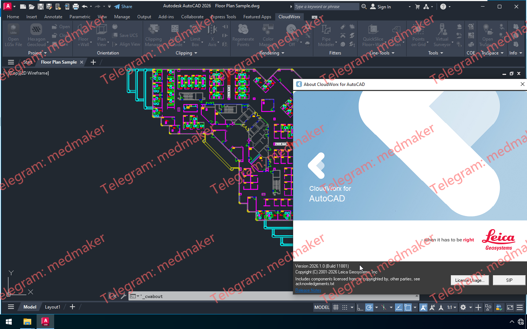Open Annotation Monitor plus icon in status bar

tap(478, 307)
